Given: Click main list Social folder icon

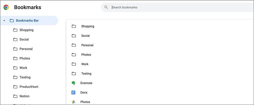Looking at the screenshot, I should point(74,36).
